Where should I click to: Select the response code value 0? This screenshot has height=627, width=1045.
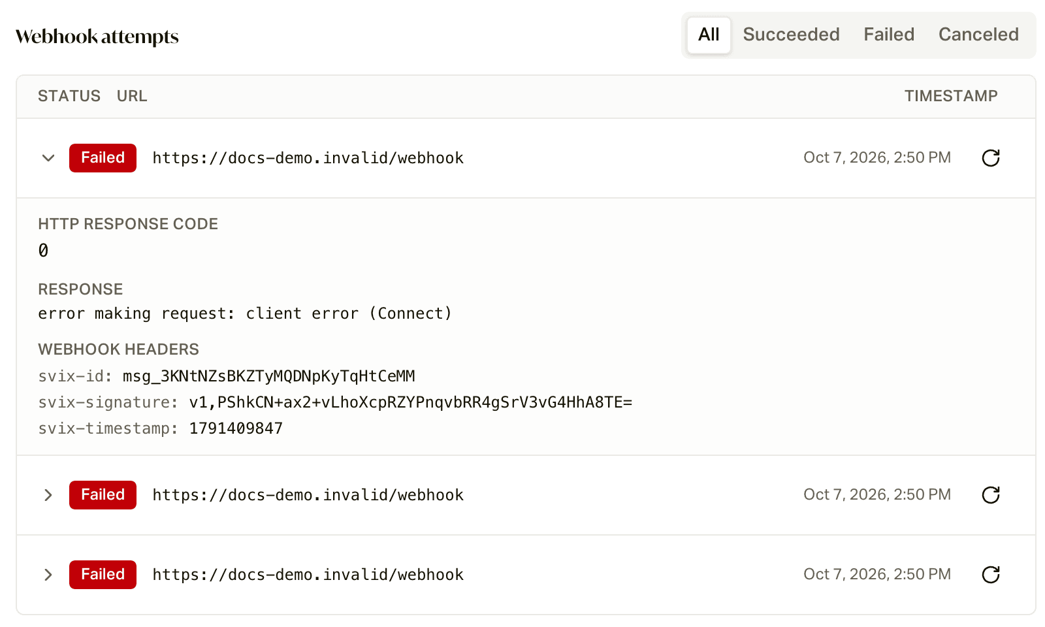click(x=43, y=250)
